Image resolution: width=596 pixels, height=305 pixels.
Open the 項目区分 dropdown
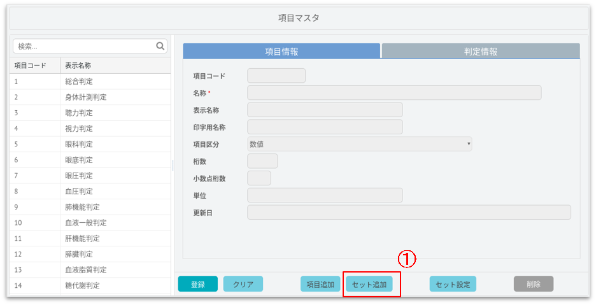(x=360, y=144)
